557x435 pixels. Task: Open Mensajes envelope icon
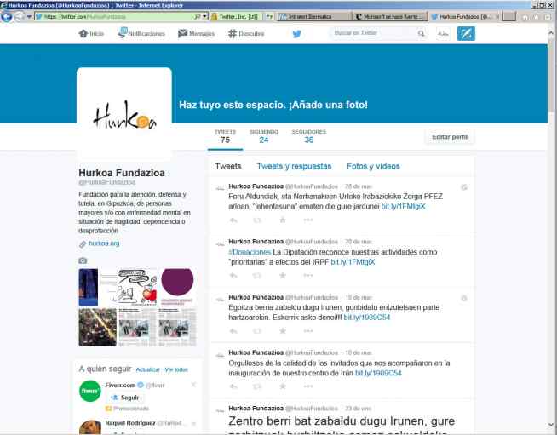click(x=182, y=33)
